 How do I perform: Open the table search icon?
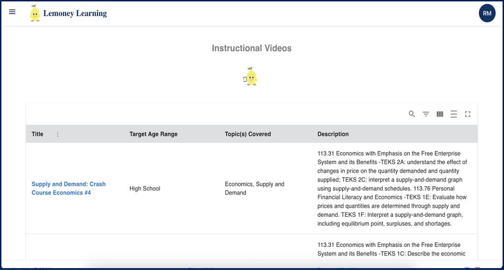click(x=412, y=114)
